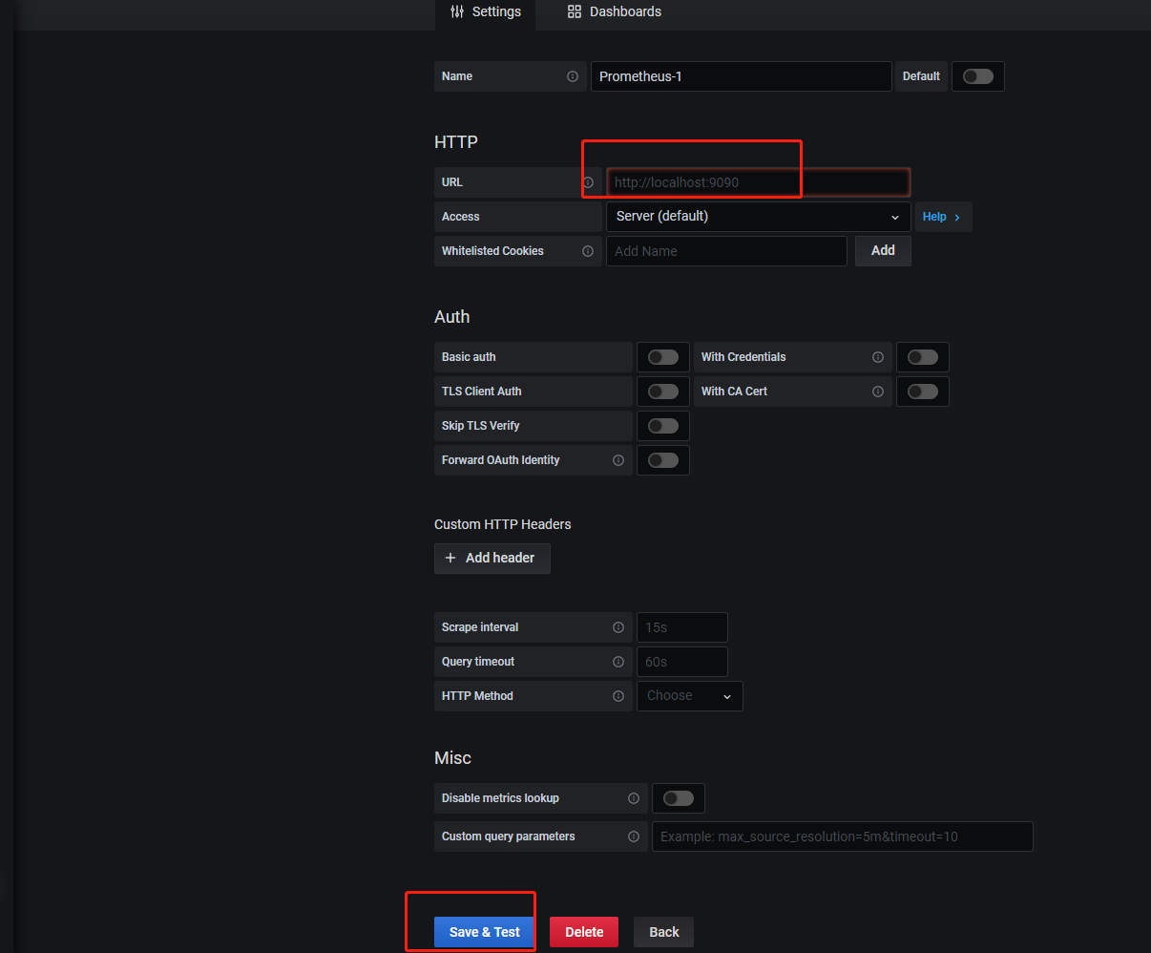Click the Save & Test button

point(485,932)
